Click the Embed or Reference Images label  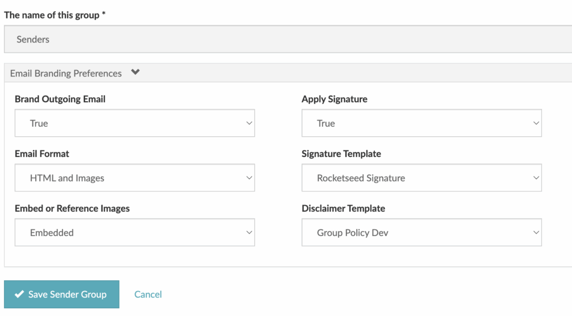click(72, 208)
